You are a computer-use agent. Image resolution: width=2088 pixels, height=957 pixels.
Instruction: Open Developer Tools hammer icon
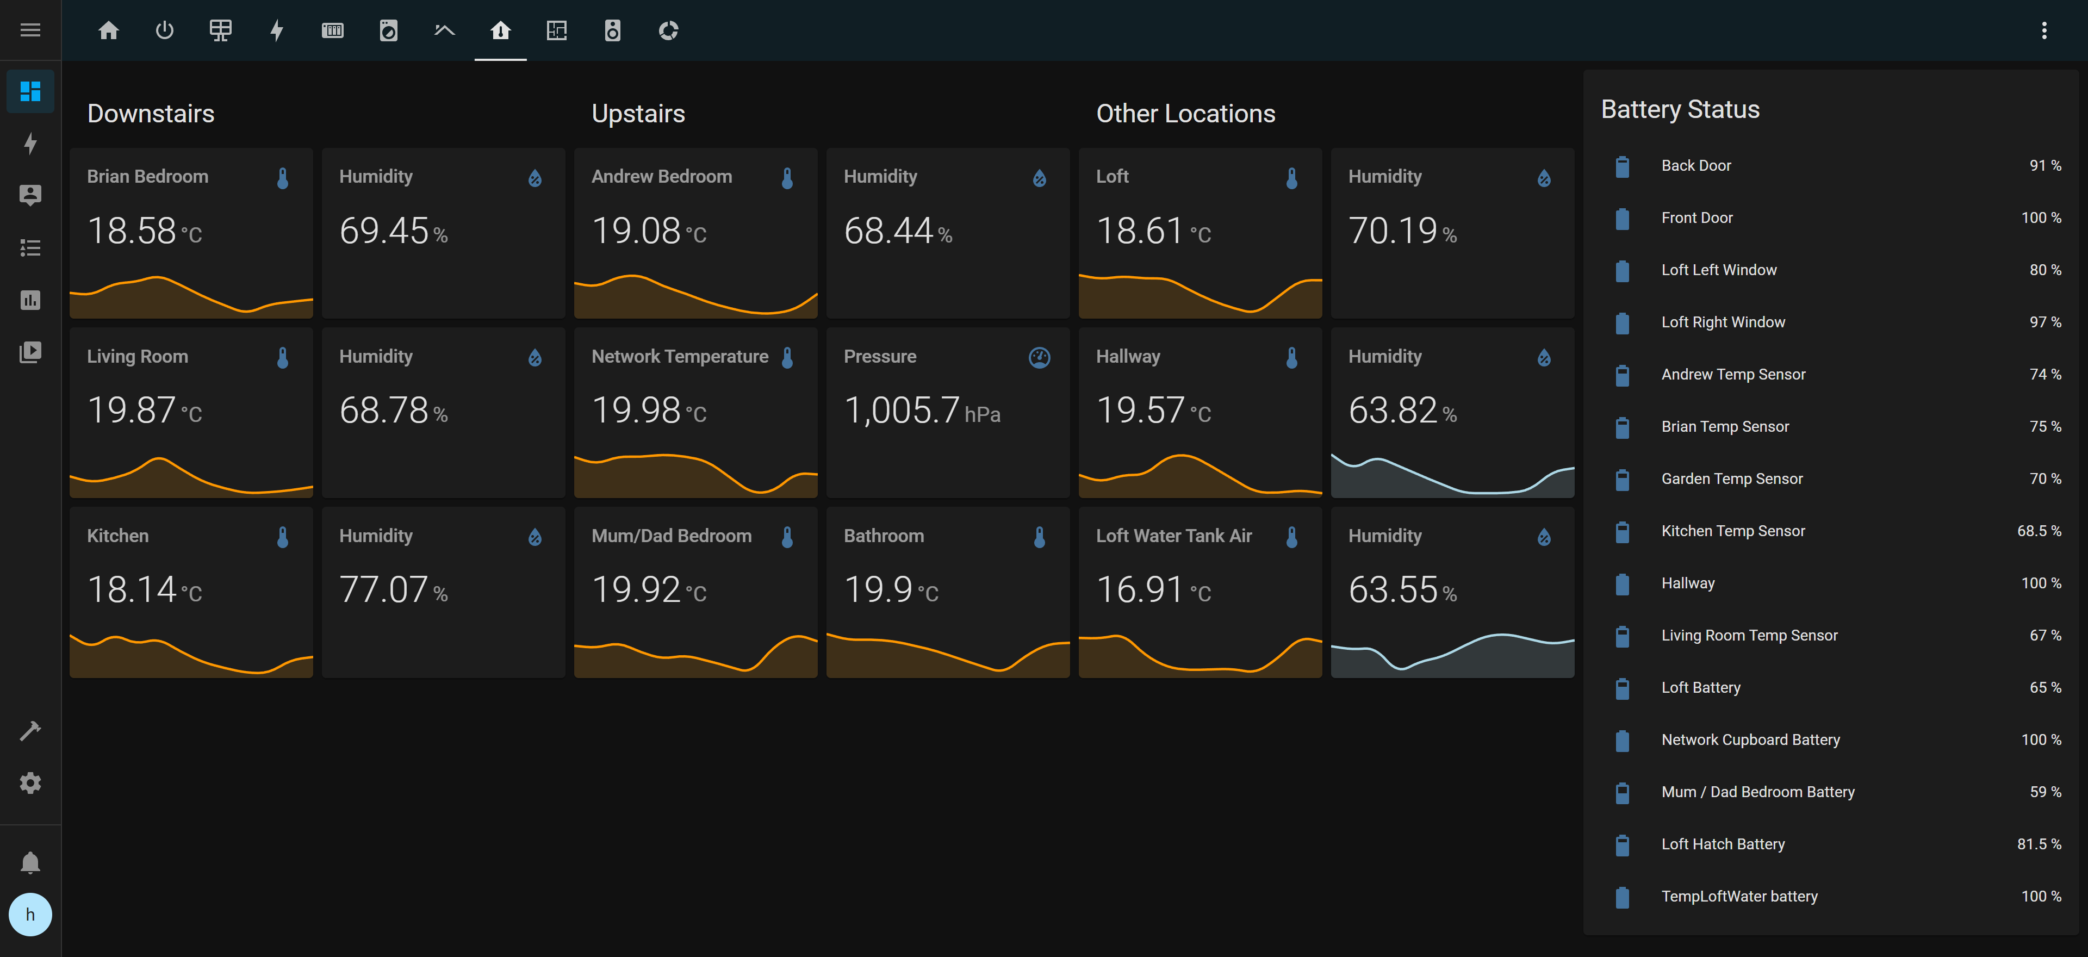[30, 731]
